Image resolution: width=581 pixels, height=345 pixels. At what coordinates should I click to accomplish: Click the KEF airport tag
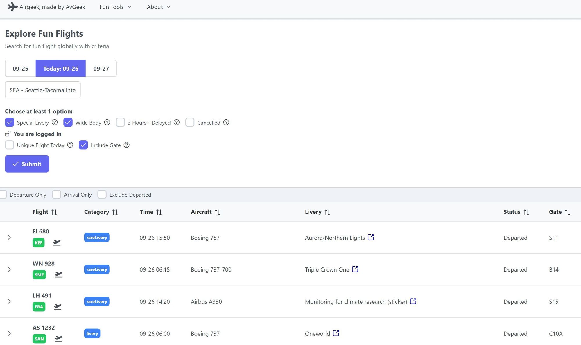38,243
